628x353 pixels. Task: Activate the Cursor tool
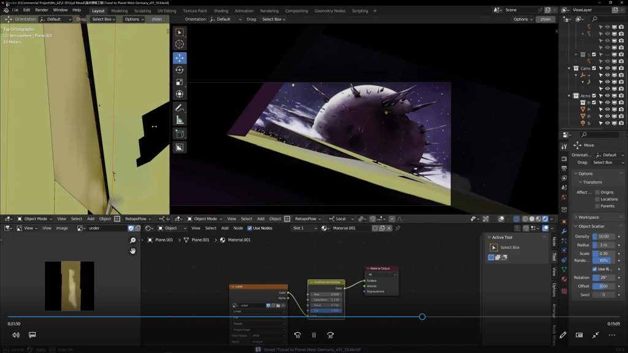pos(180,44)
